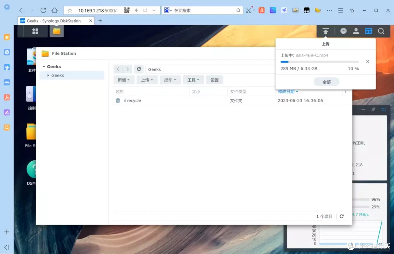Image resolution: width=394 pixels, height=254 pixels.
Task: Select the #recycle folder row
Action: click(231, 101)
